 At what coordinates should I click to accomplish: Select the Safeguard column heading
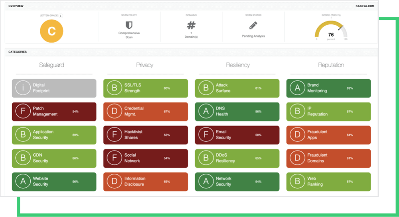(x=51, y=65)
